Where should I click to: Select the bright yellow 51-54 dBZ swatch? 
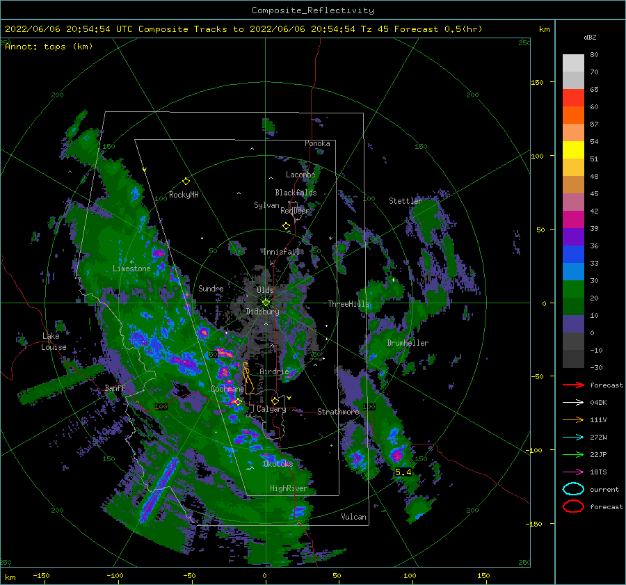pos(573,150)
